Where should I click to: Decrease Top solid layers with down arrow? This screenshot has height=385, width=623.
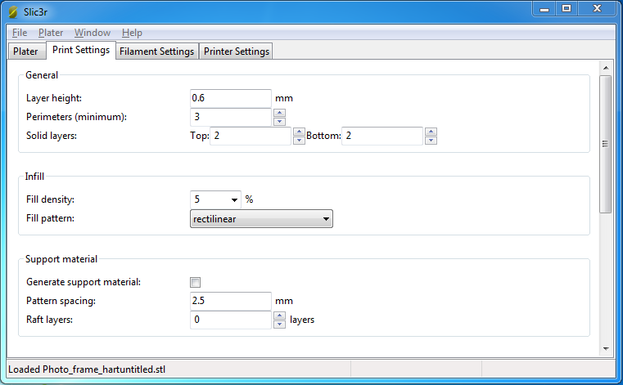299,141
